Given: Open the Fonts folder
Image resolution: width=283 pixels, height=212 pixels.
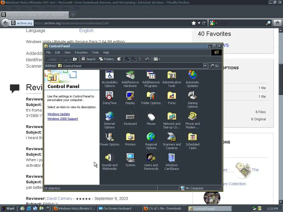Looking at the screenshot, I should 172,98.
